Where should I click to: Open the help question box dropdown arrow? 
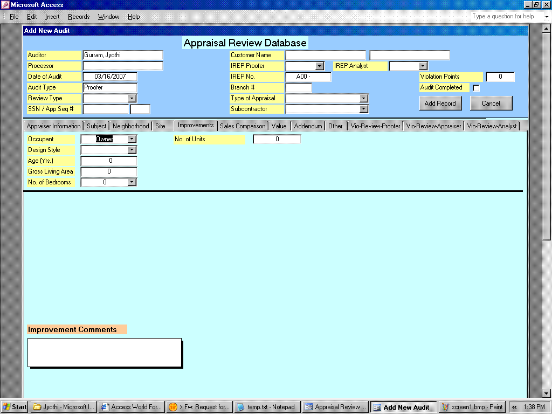point(547,17)
